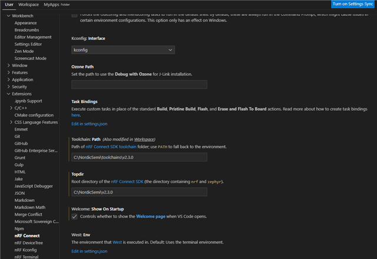Click into the Ozone Path input field
The width and height of the screenshot is (377, 259).
(139, 85)
